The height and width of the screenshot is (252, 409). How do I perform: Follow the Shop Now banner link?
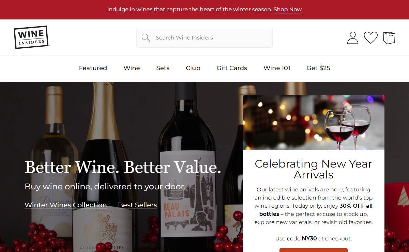click(x=288, y=10)
